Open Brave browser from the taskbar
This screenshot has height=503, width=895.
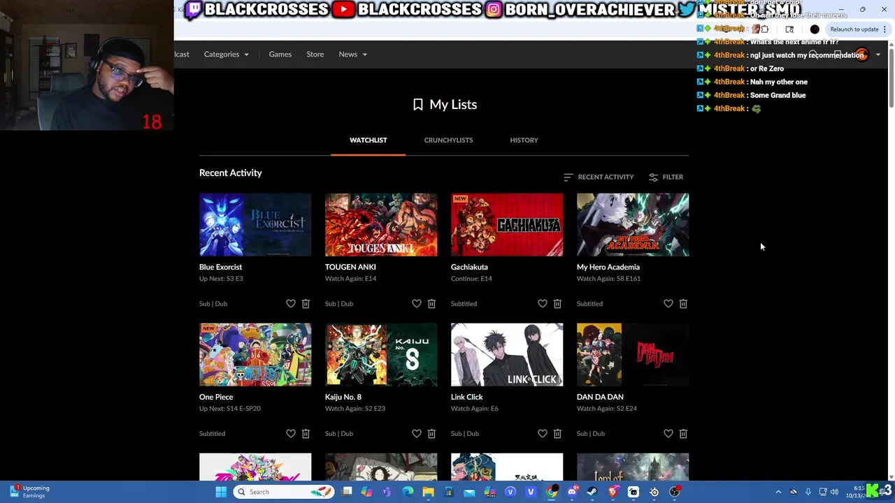(613, 492)
